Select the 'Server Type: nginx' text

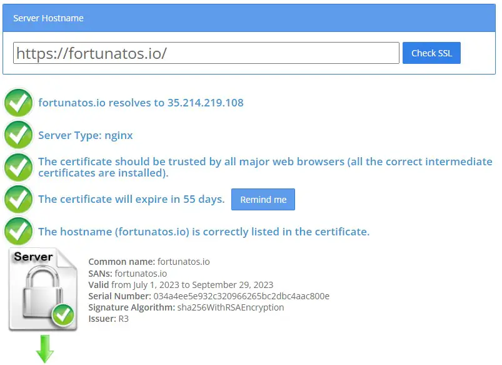86,135
